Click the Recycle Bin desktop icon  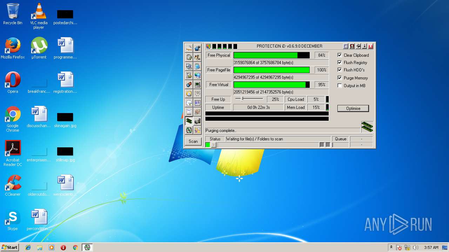click(x=13, y=14)
